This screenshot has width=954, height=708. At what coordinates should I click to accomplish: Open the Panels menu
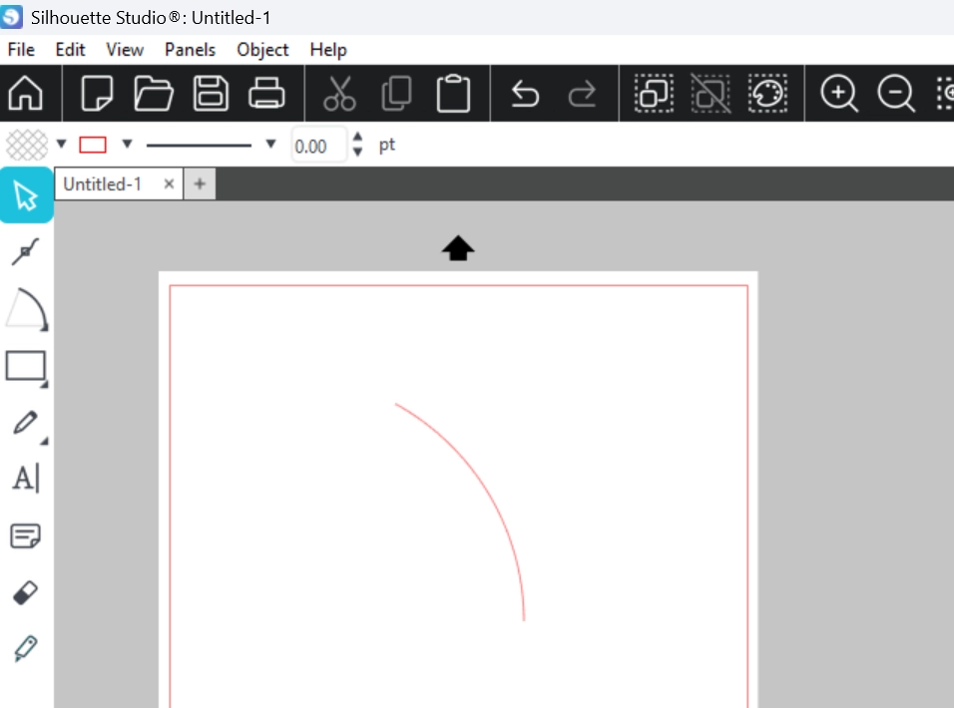(x=190, y=50)
